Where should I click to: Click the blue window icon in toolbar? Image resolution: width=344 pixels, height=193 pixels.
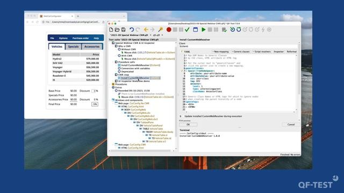[x=196, y=29]
